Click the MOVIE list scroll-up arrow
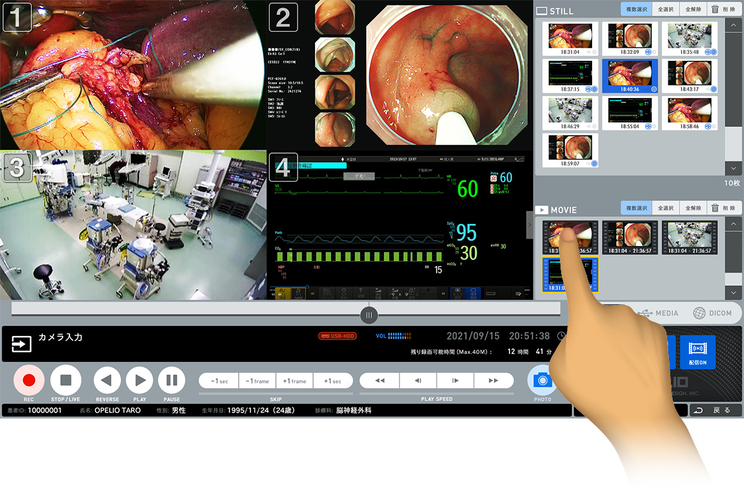 coord(733,224)
